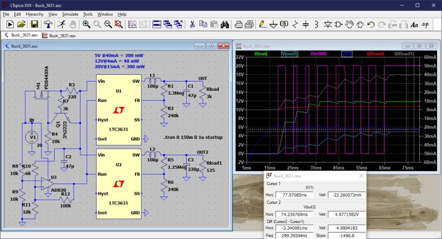
Task: Open the Edit menu
Action: coord(17,14)
